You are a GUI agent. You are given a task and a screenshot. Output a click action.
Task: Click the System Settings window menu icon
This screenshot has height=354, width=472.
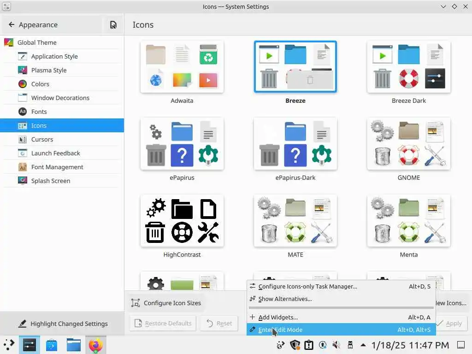[x=6, y=6]
